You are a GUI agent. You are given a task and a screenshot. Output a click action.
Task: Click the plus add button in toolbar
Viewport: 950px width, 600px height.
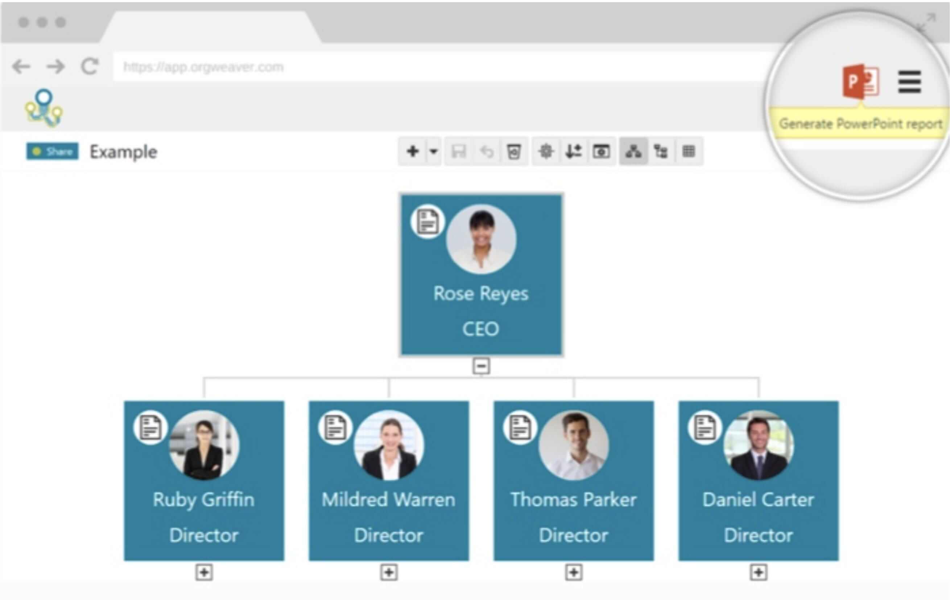pyautogui.click(x=413, y=151)
